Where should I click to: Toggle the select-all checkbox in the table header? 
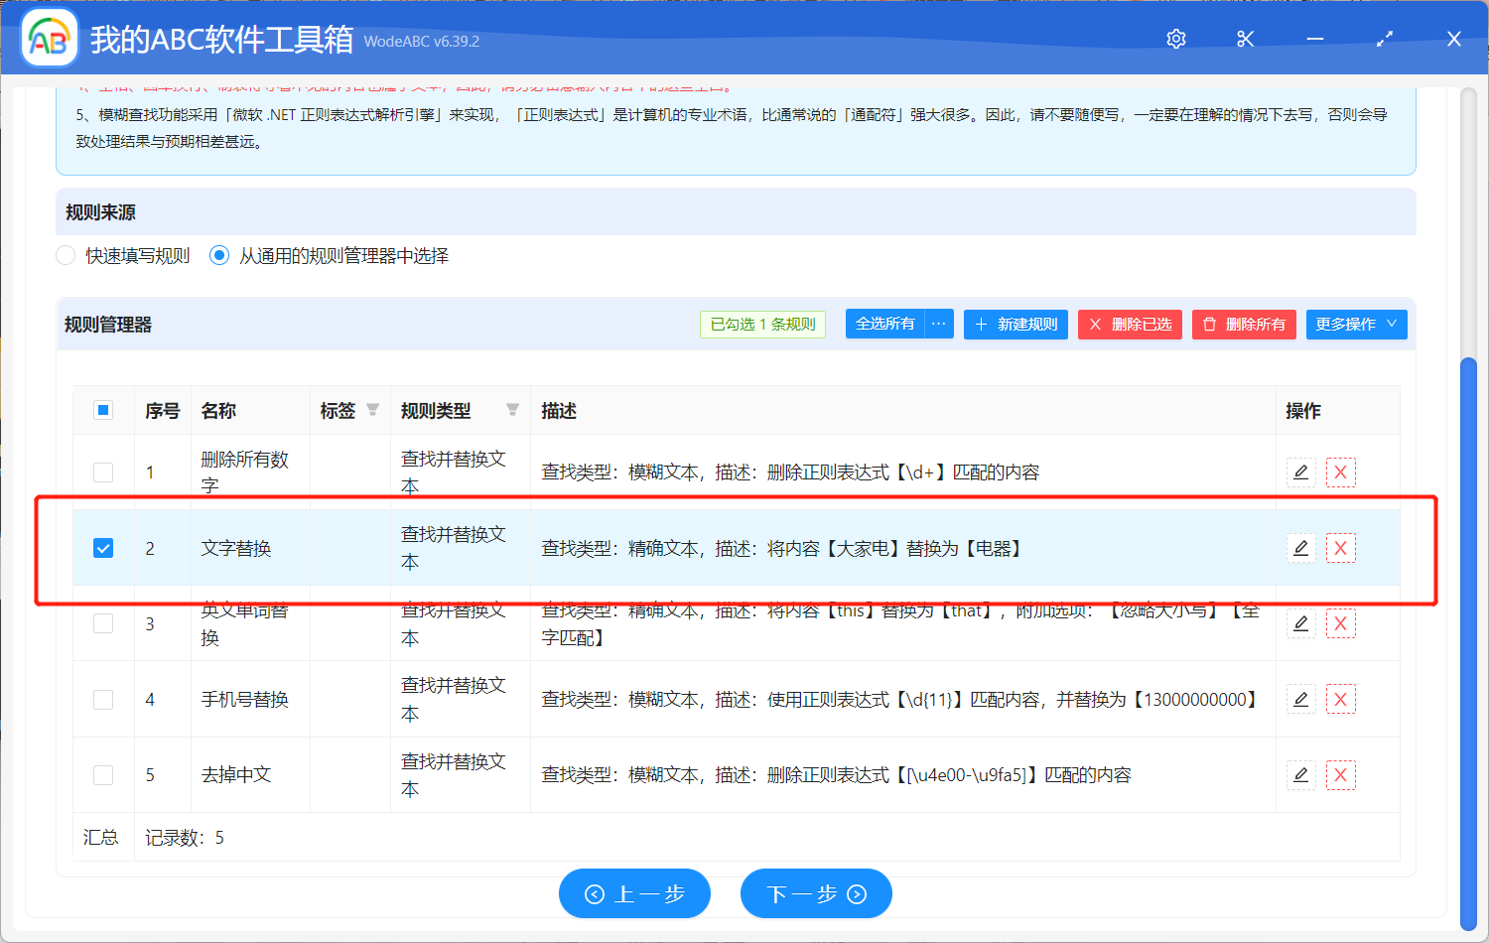click(102, 409)
